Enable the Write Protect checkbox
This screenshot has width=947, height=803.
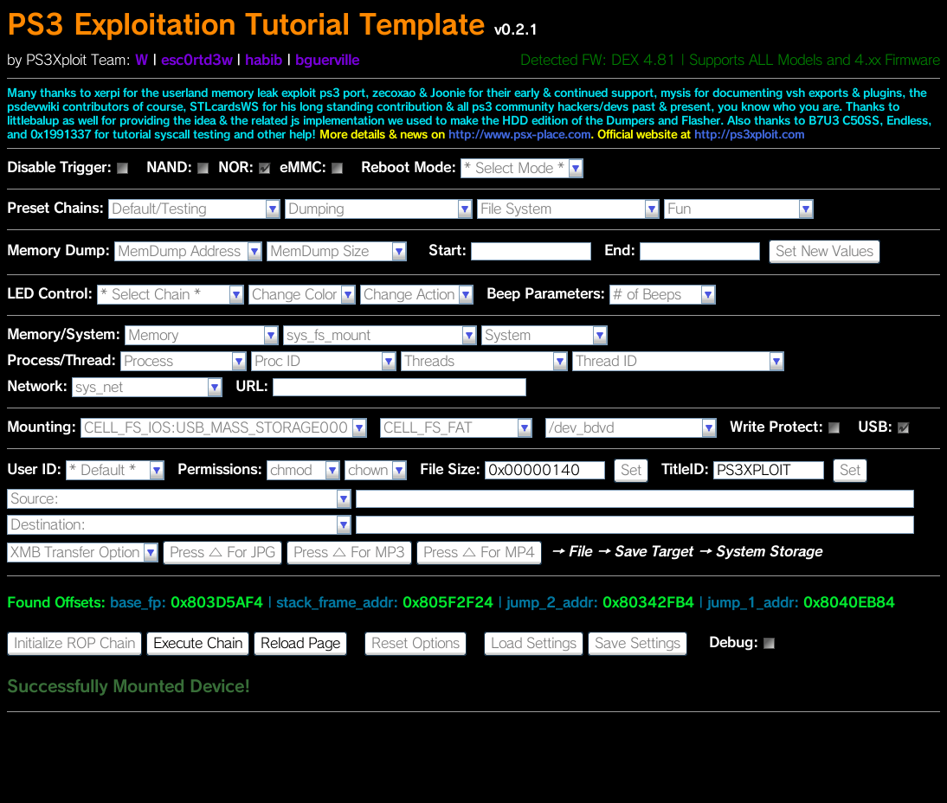tap(834, 428)
